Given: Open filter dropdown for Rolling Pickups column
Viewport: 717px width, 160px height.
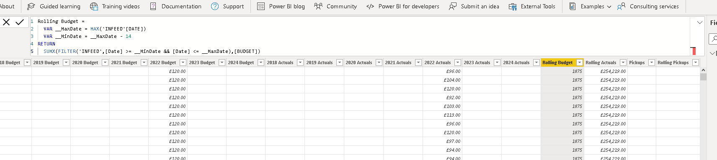Looking at the screenshot, I should [696, 62].
